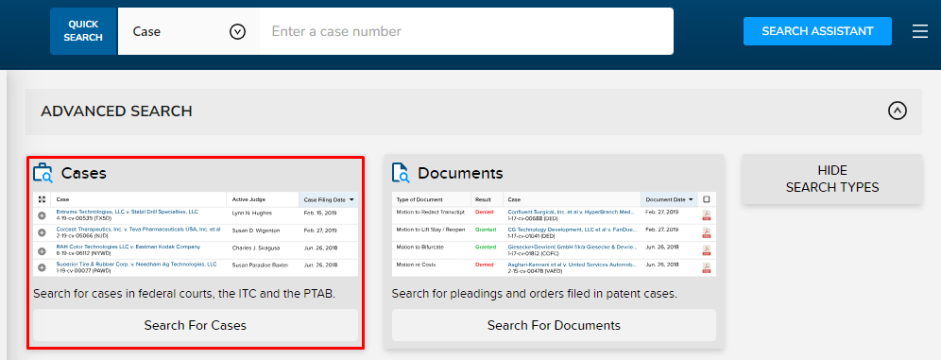Click the Quick Search tab label
Screen dimensions: 941x360
[83, 31]
